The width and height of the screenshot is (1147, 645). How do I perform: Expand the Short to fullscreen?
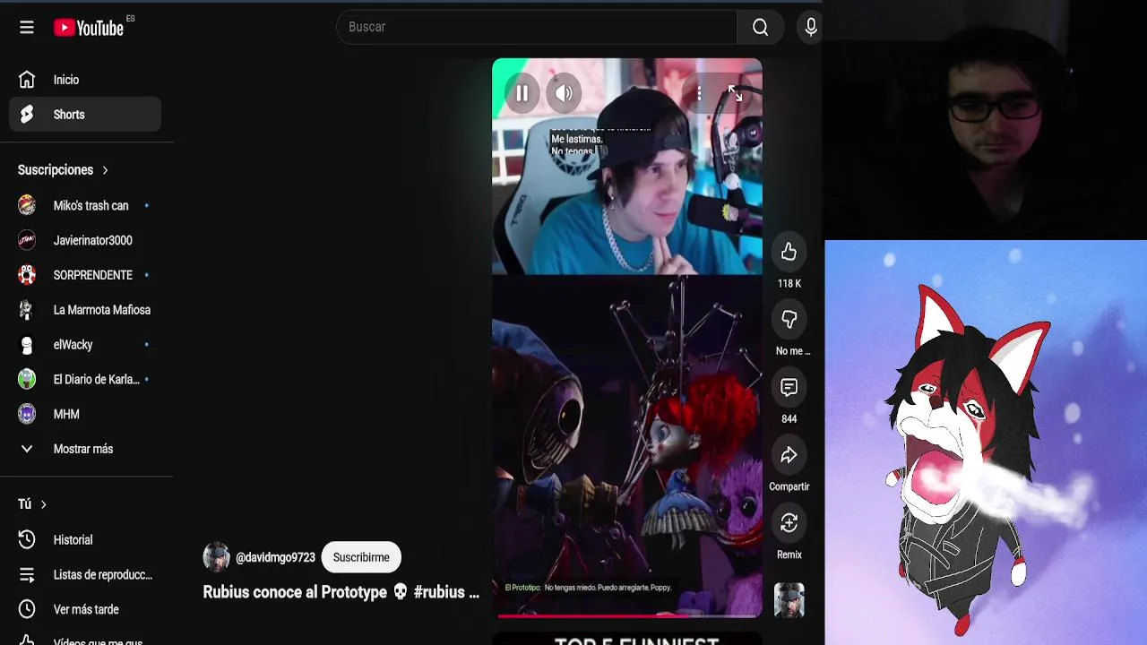(x=735, y=93)
